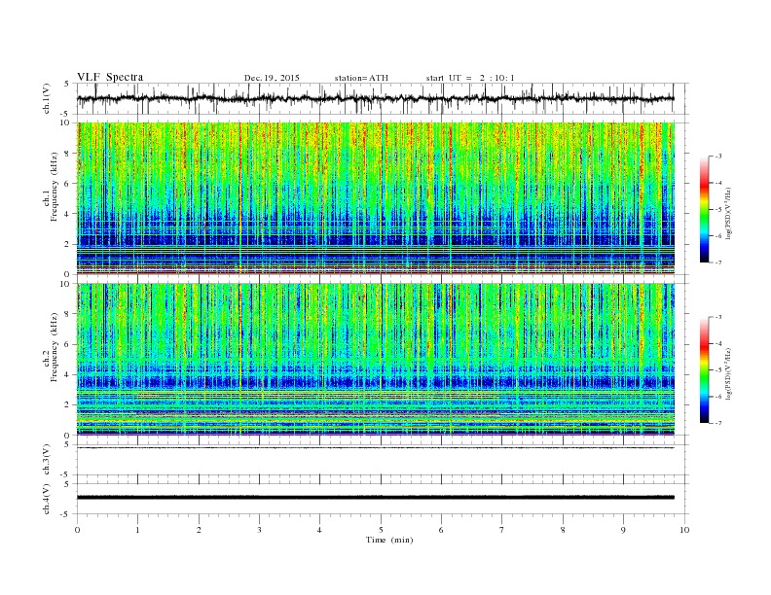Click the ch.2 spectrogram color bar
This screenshot has height=595, width=771.
point(704,370)
